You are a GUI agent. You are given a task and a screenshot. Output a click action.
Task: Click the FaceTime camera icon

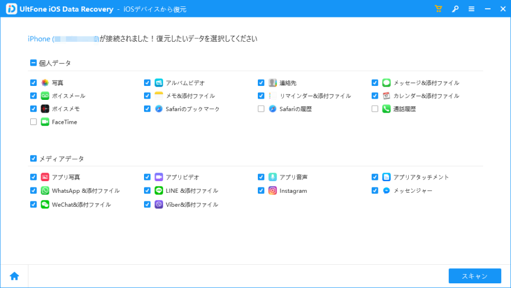(x=45, y=122)
